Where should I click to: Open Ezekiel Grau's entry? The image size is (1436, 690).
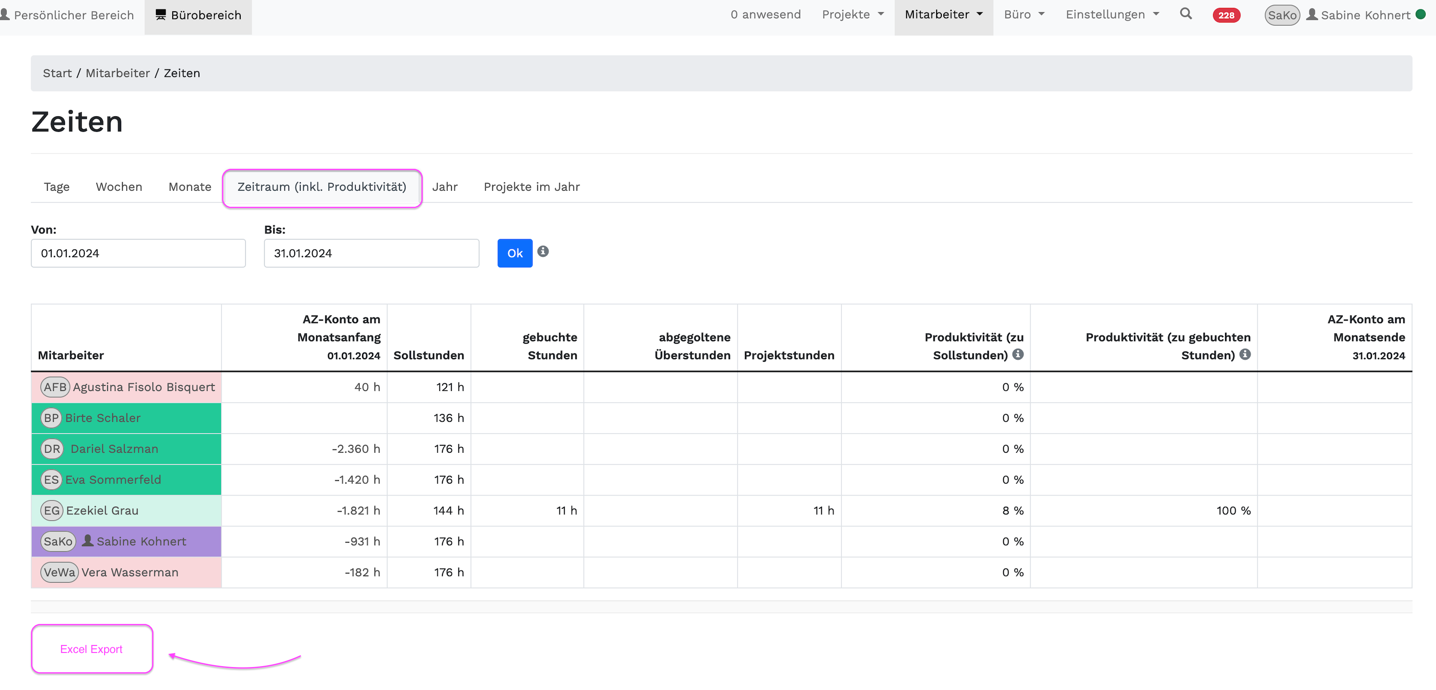103,510
